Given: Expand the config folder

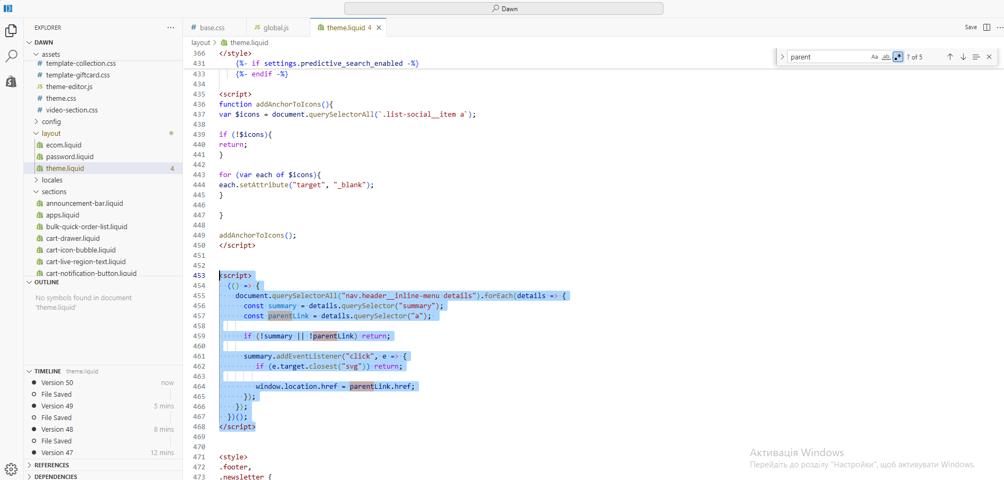Looking at the screenshot, I should 51,122.
